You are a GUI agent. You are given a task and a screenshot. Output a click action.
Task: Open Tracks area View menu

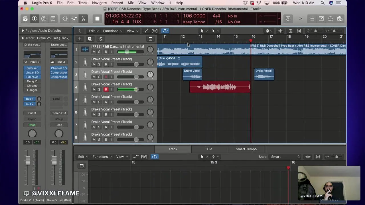pyautogui.click(x=132, y=31)
